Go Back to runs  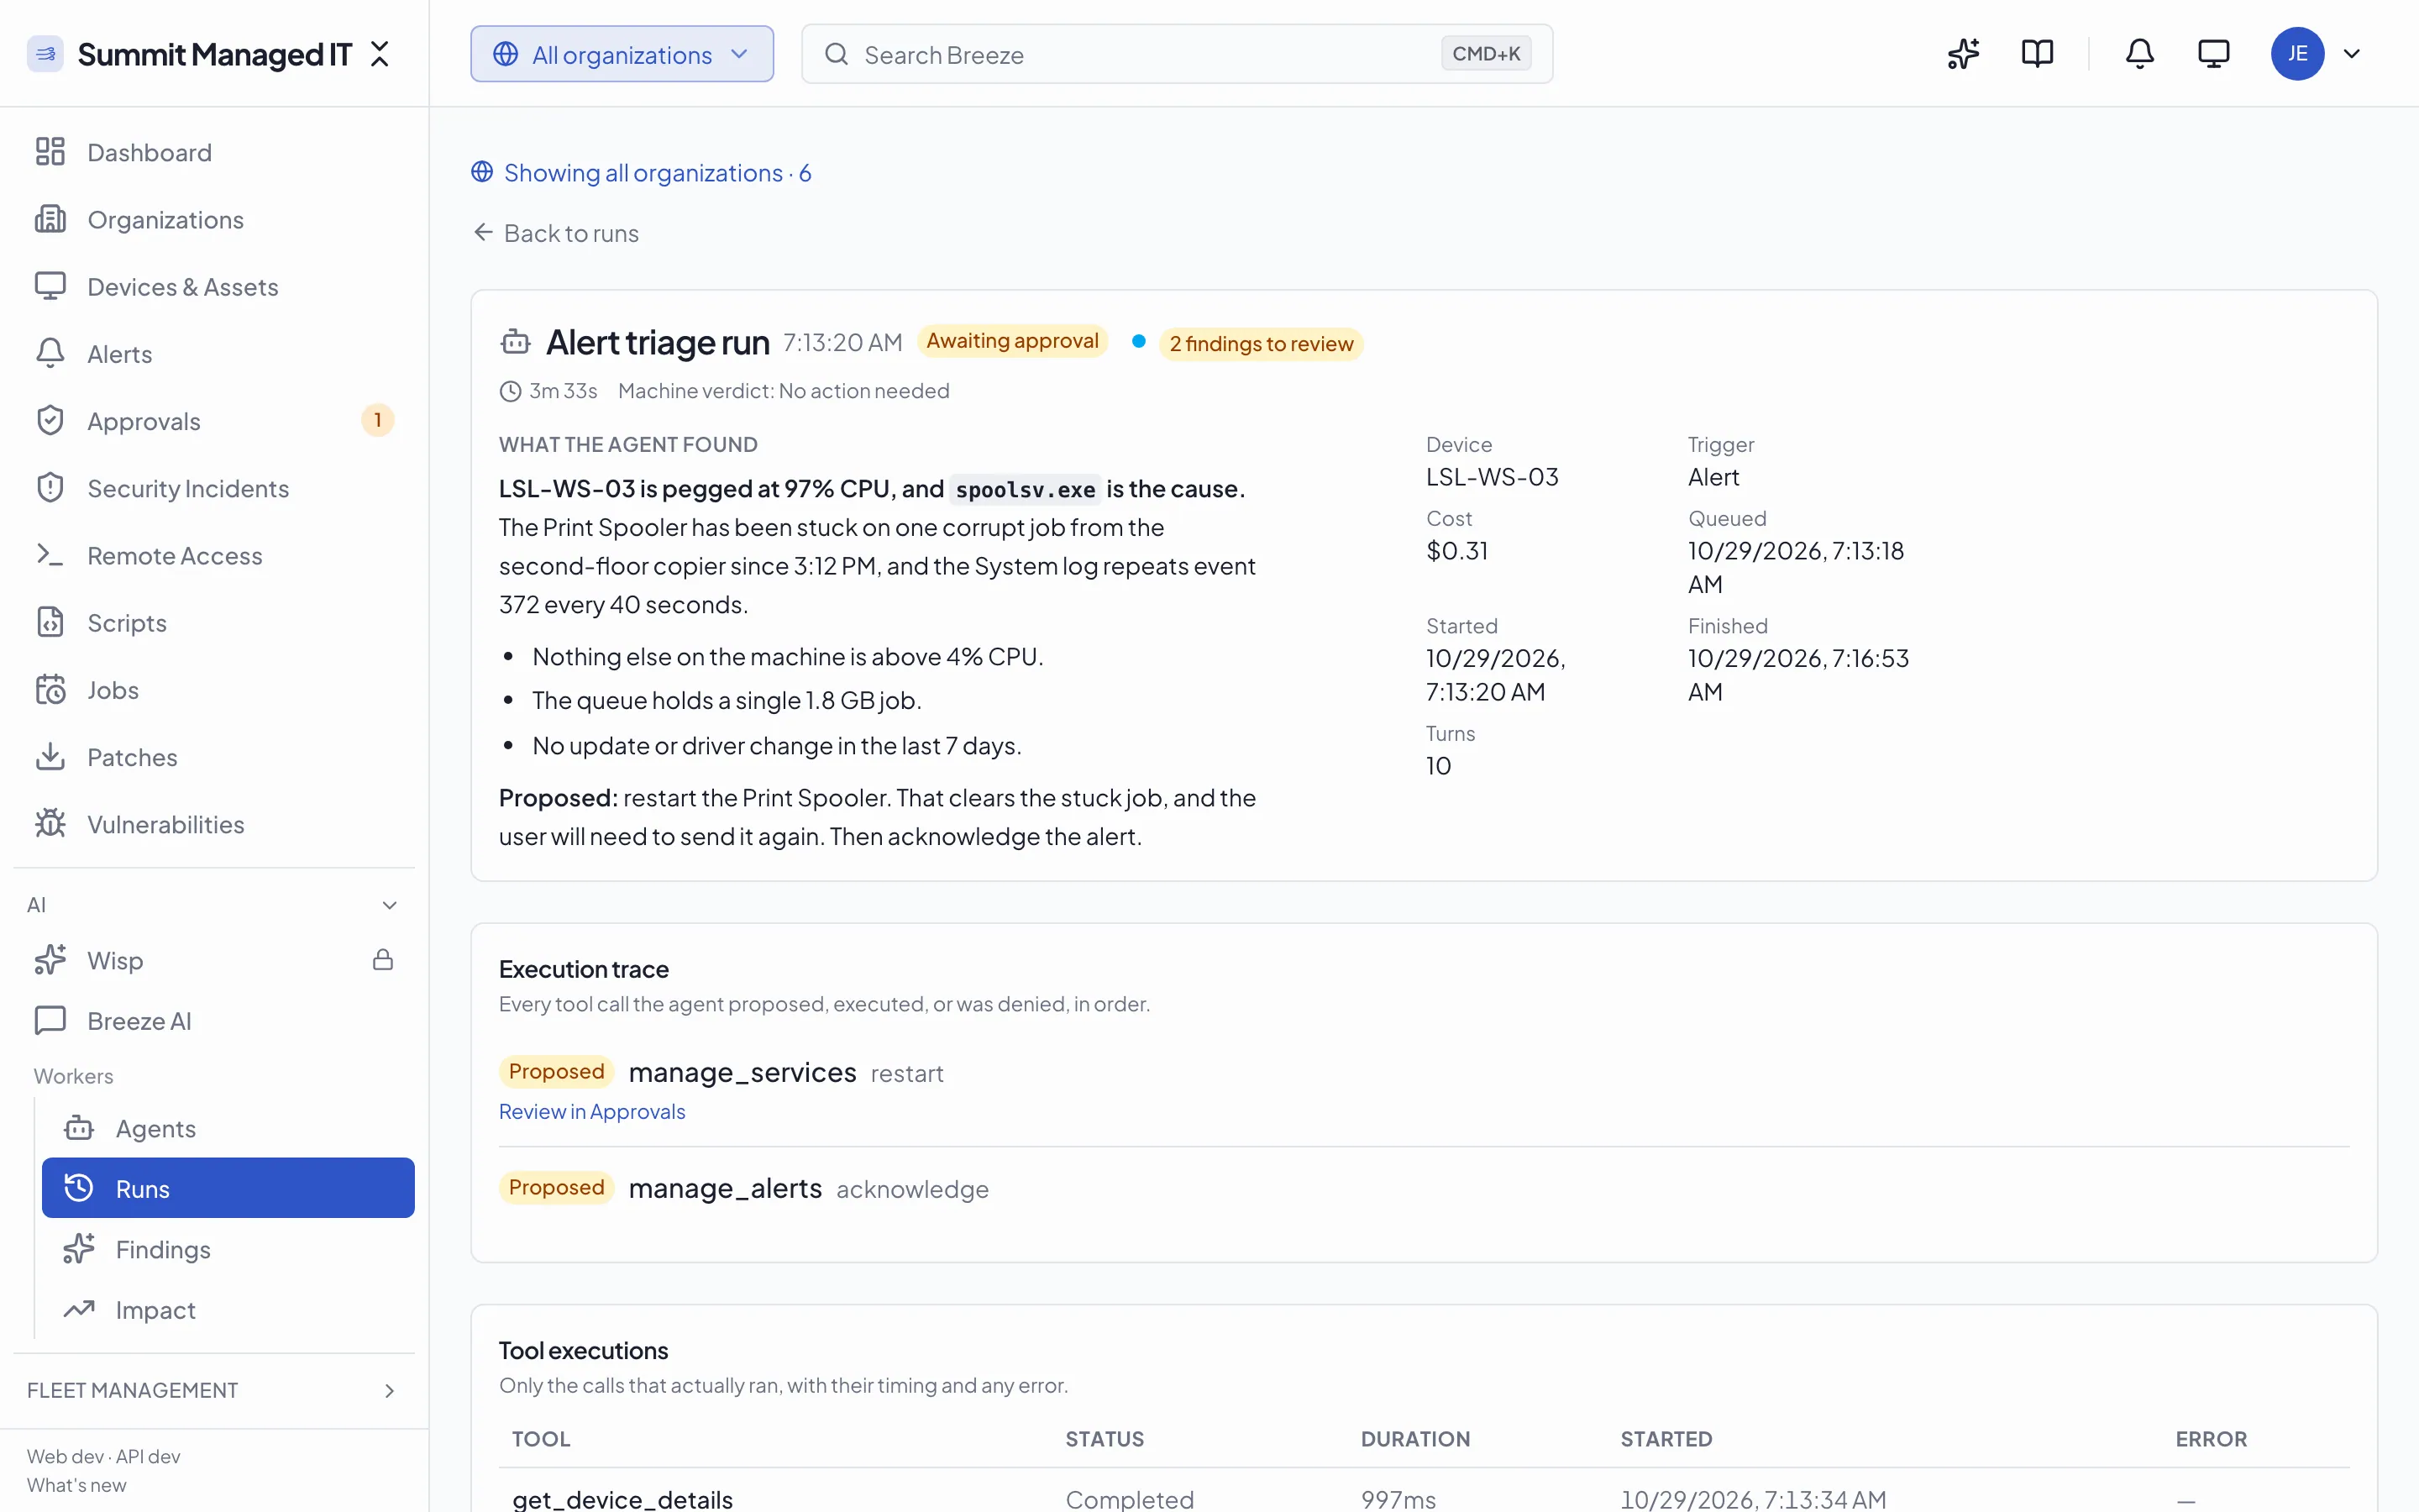tap(556, 233)
